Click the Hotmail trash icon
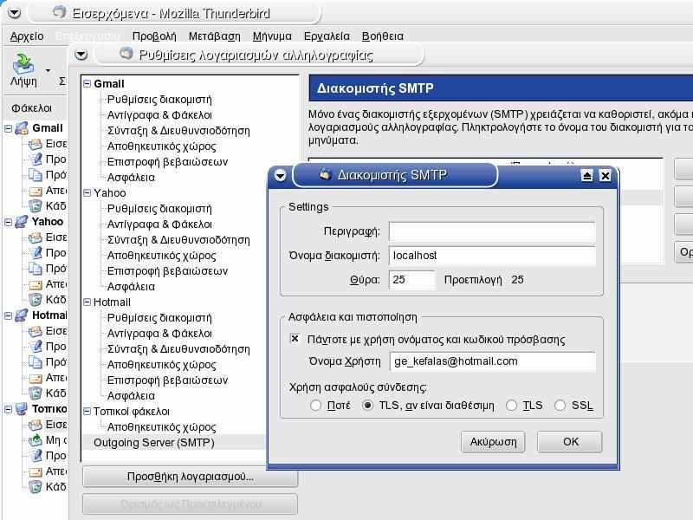Image resolution: width=693 pixels, height=520 pixels. coord(35,393)
